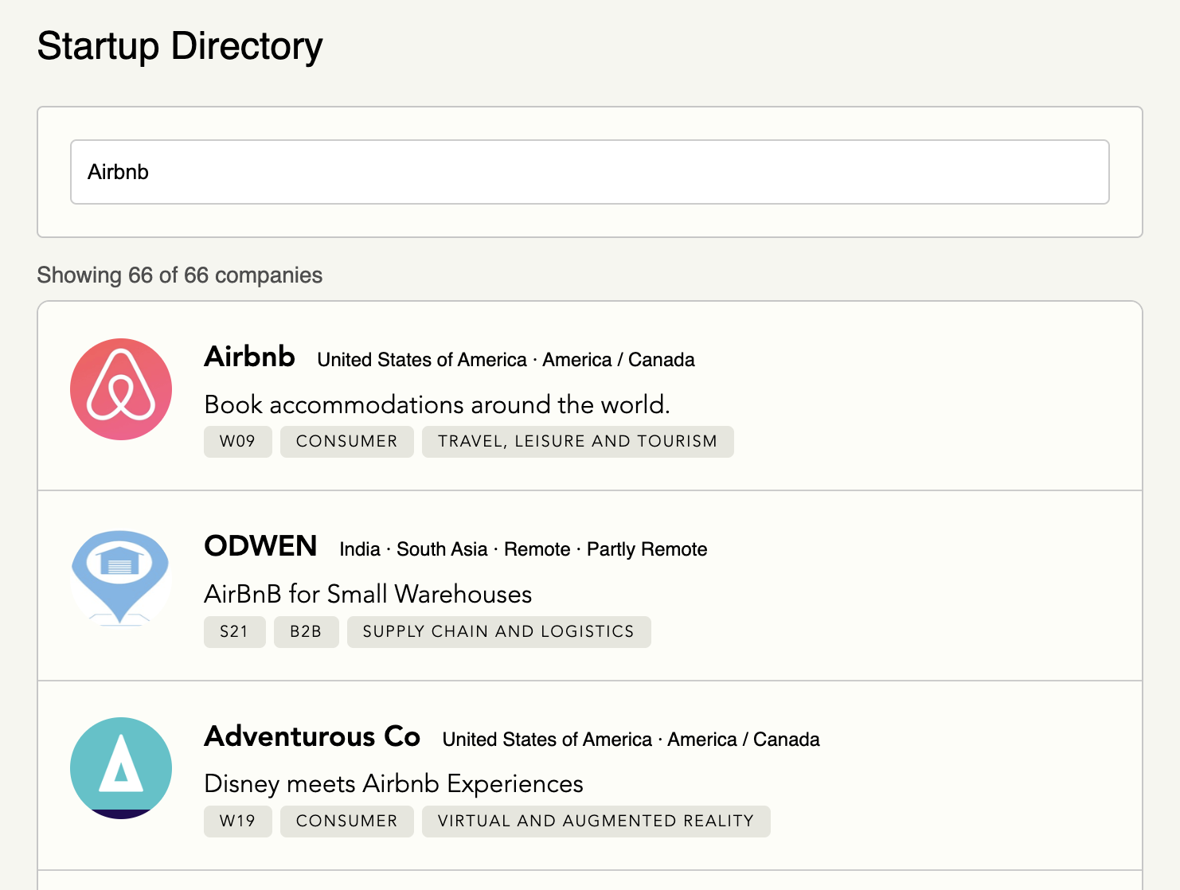The width and height of the screenshot is (1180, 890).
Task: Click 'Book accommodations around the world.' description
Action: pos(437,404)
